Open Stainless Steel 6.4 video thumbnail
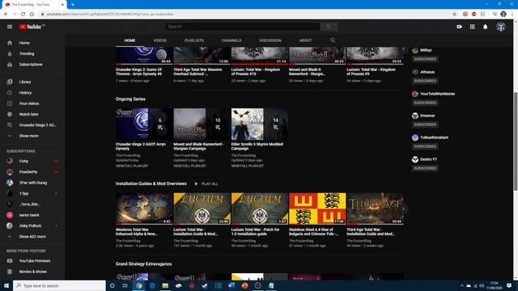This screenshot has height=291, width=518. pyautogui.click(x=317, y=209)
